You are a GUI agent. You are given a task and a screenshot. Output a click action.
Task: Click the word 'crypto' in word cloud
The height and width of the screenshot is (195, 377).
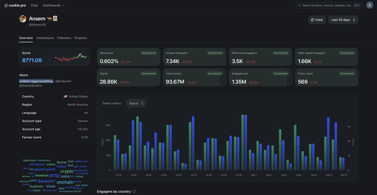point(67,171)
